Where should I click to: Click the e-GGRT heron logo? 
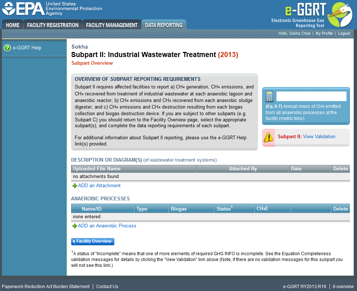[340, 15]
